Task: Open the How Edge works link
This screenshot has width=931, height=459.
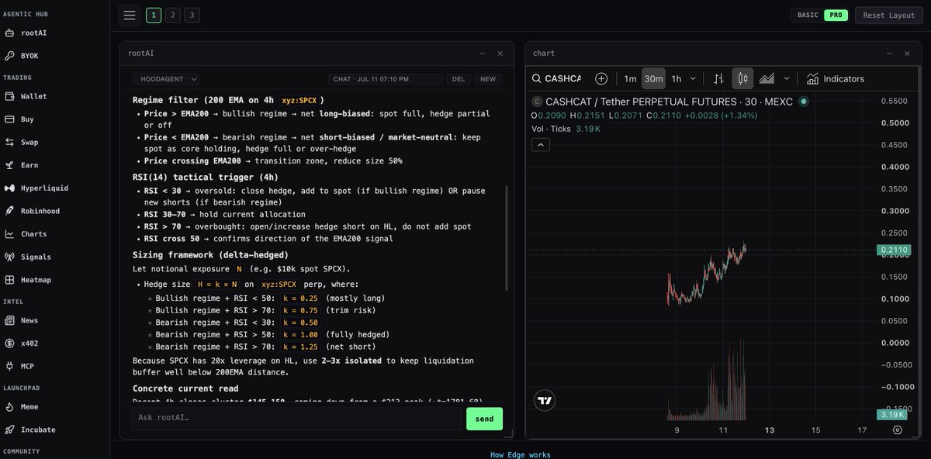Action: [x=521, y=454]
